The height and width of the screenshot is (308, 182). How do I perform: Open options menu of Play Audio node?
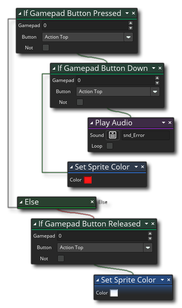point(163,123)
